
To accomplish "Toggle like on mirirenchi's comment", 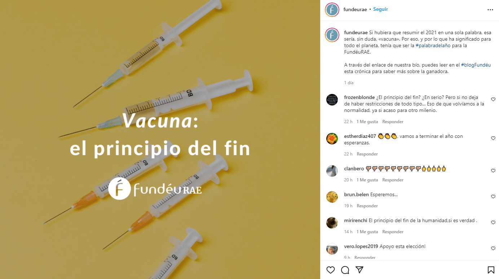I will point(493,222).
